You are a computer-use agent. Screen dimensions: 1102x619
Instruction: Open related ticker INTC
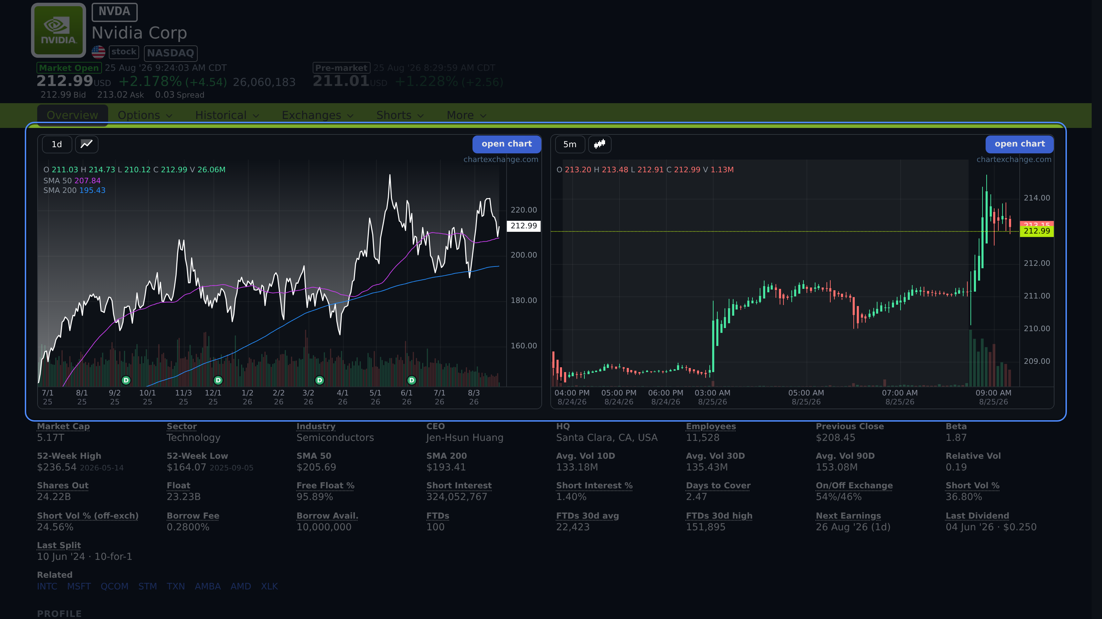click(x=47, y=586)
